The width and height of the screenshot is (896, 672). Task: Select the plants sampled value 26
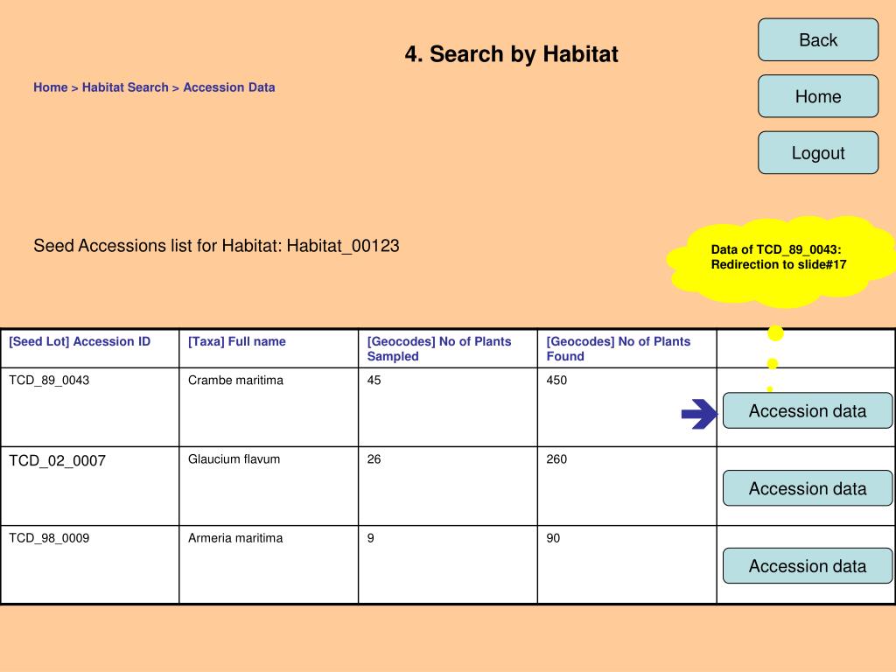[374, 458]
